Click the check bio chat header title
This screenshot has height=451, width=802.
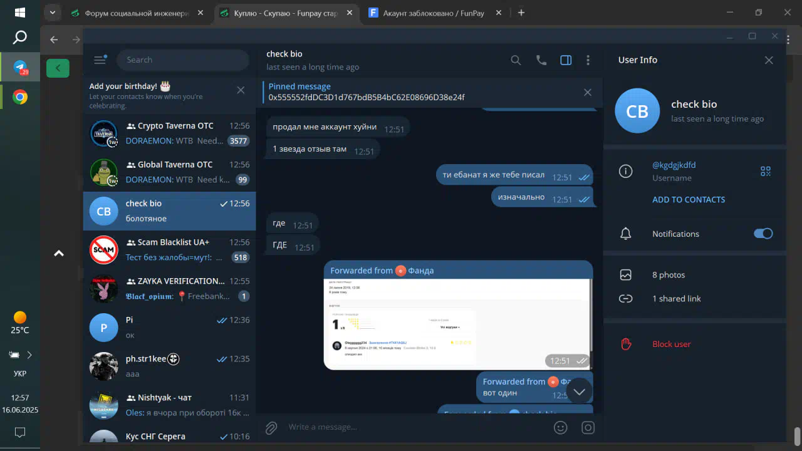(x=284, y=54)
